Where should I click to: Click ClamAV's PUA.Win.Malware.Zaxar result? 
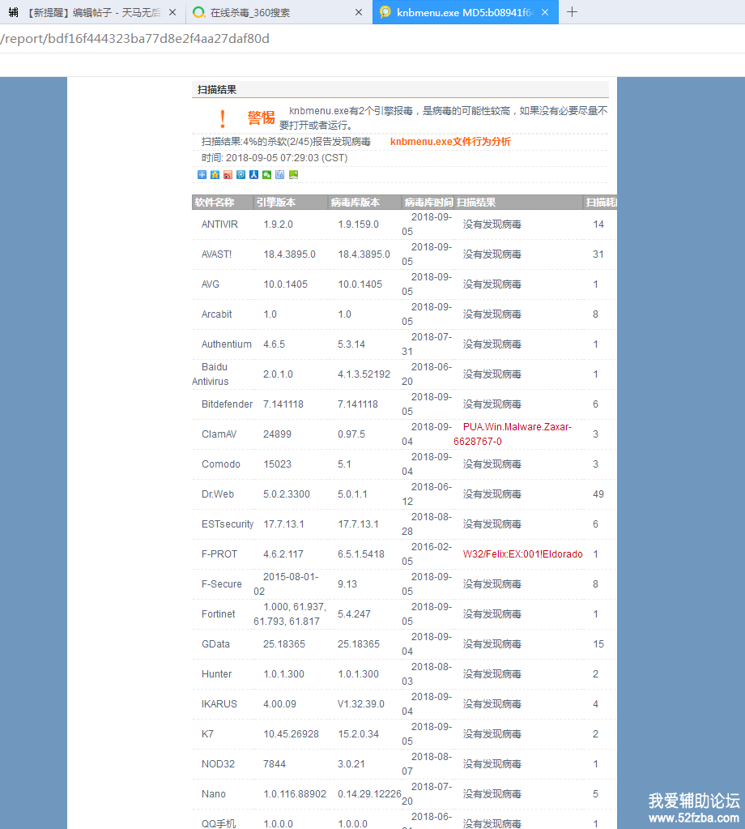pos(513,434)
